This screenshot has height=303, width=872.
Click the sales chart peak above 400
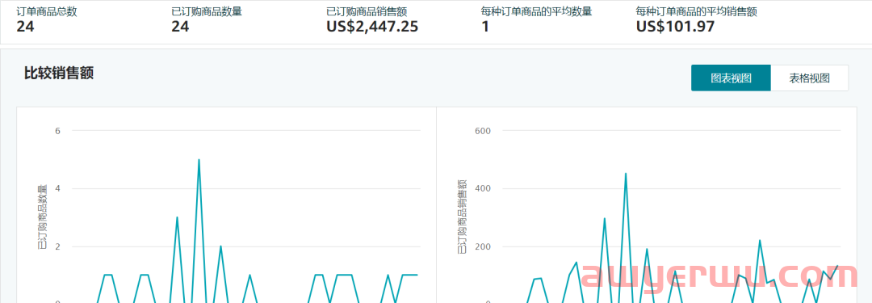coord(626,173)
